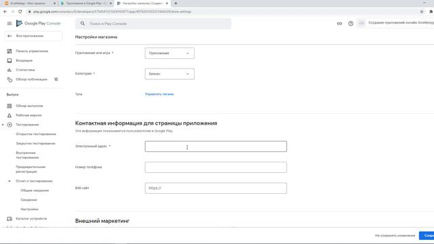434x244 pixels.
Task: Click the browser back arrow
Action: point(5,12)
